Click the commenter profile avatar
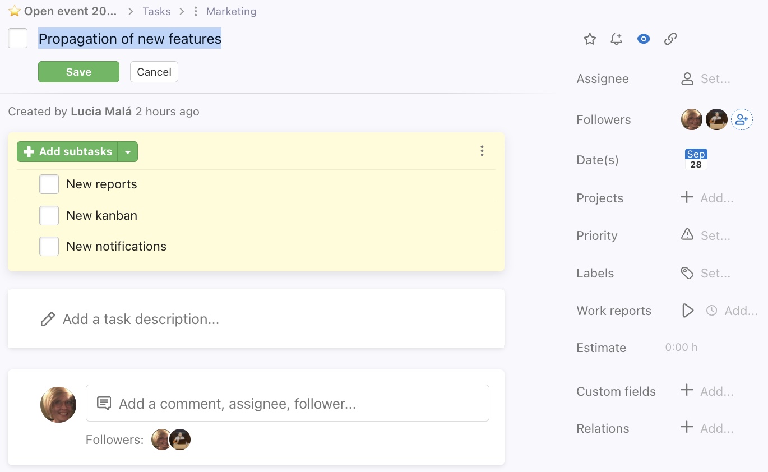 click(x=58, y=404)
